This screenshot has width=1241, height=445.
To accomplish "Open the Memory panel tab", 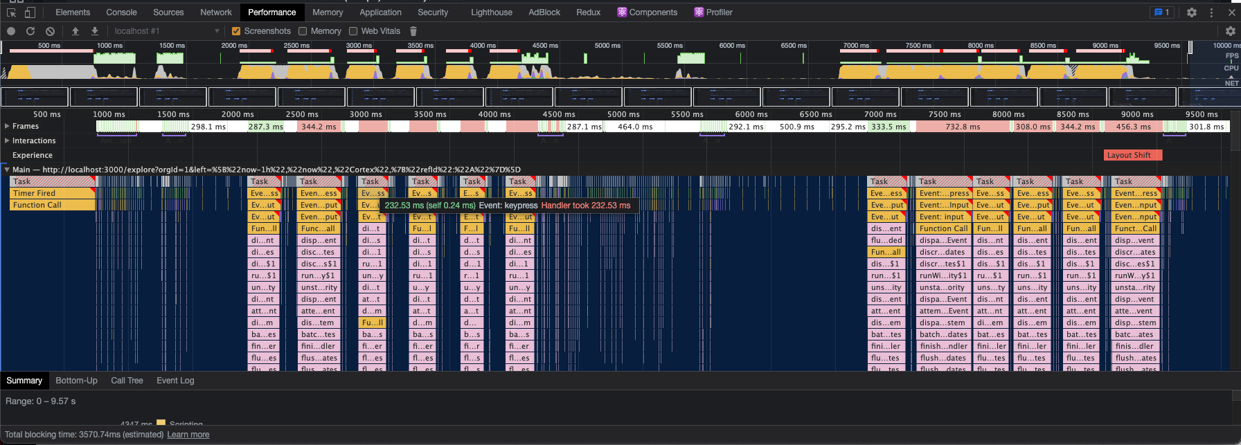I will click(x=328, y=12).
